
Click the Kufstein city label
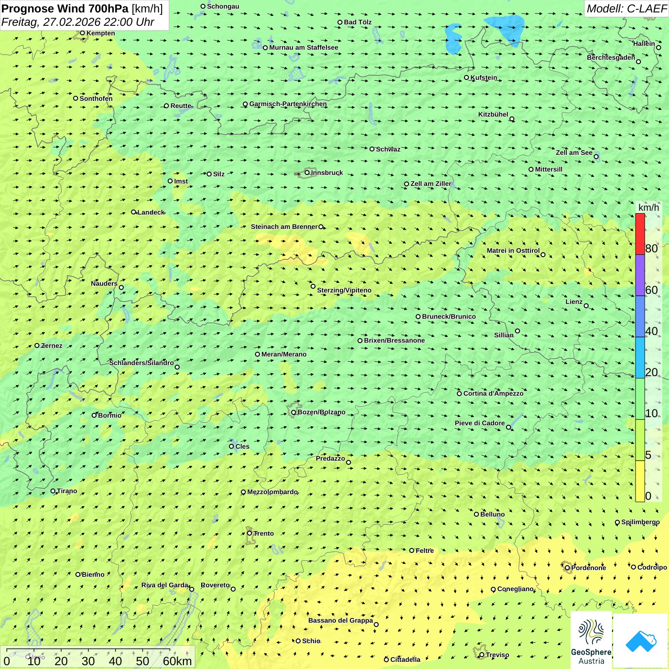point(484,77)
